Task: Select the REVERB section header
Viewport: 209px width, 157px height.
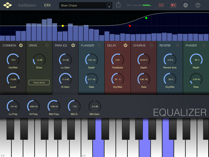Action: pyautogui.click(x=165, y=45)
